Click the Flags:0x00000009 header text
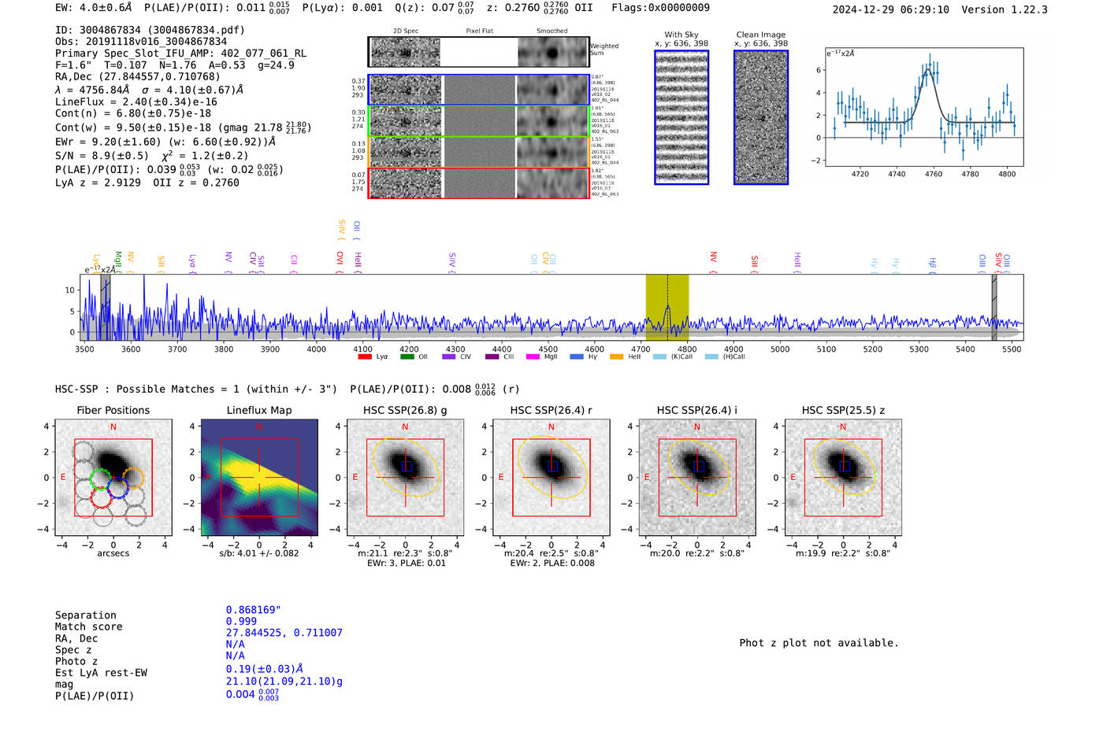1103x750 pixels. 660,8
